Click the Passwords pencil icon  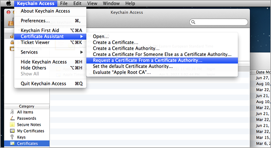(12, 118)
